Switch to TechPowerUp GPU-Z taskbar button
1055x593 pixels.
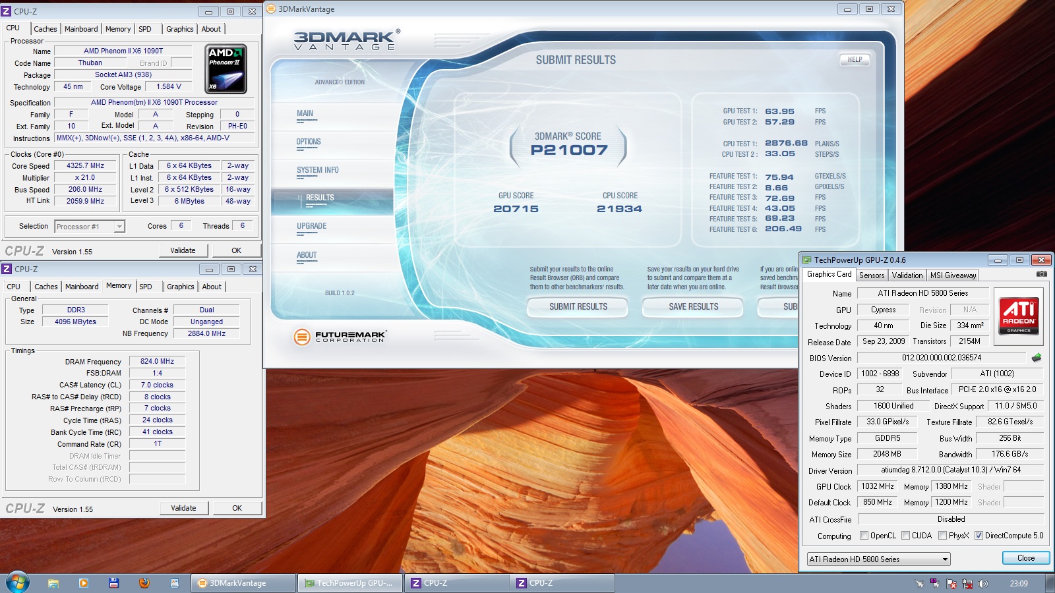pyautogui.click(x=349, y=583)
